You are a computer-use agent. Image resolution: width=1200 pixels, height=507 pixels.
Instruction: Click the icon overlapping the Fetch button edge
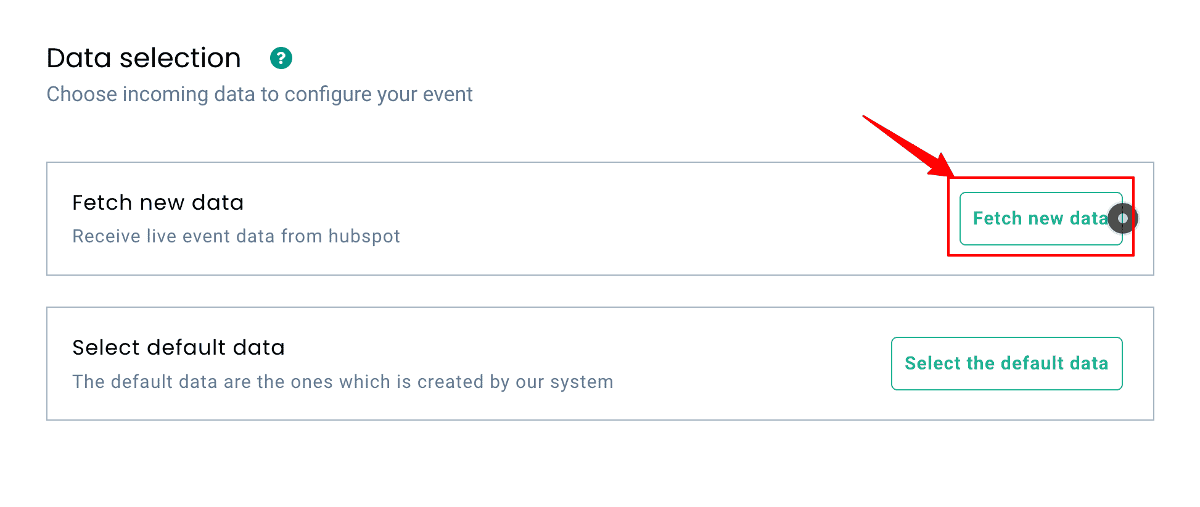(x=1122, y=218)
